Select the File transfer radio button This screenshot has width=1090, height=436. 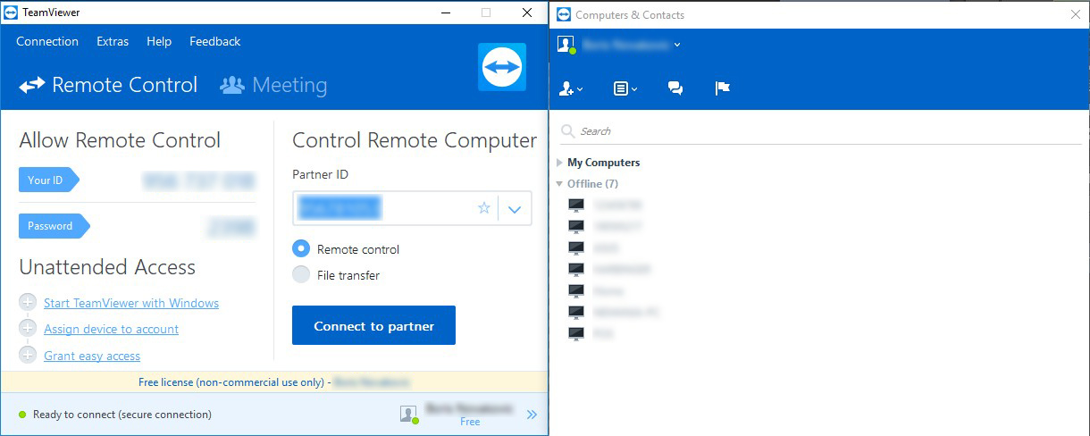pos(301,275)
